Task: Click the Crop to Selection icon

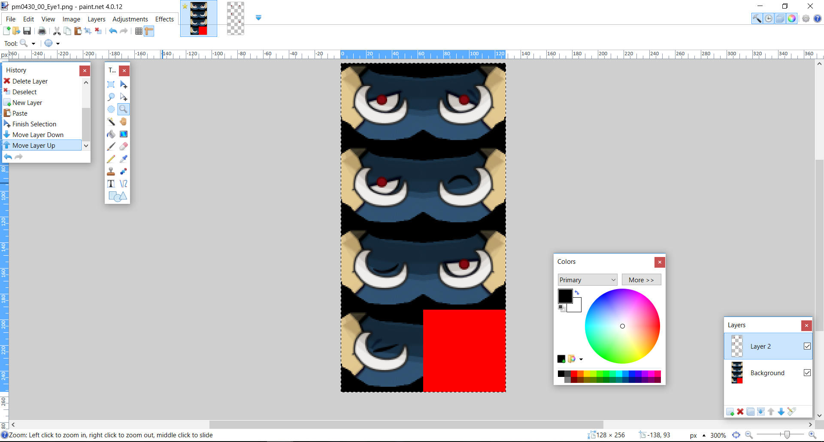Action: tap(88, 31)
